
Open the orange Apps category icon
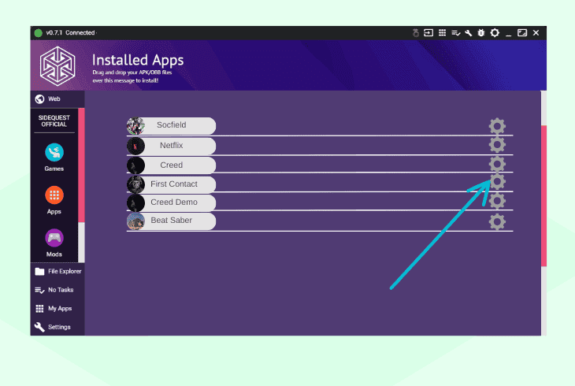tap(54, 195)
